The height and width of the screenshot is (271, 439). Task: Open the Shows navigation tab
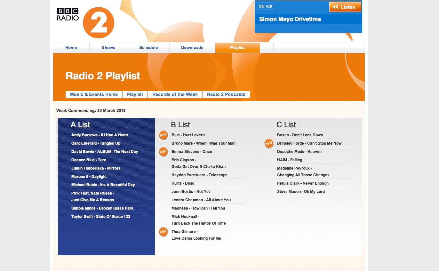(x=108, y=48)
